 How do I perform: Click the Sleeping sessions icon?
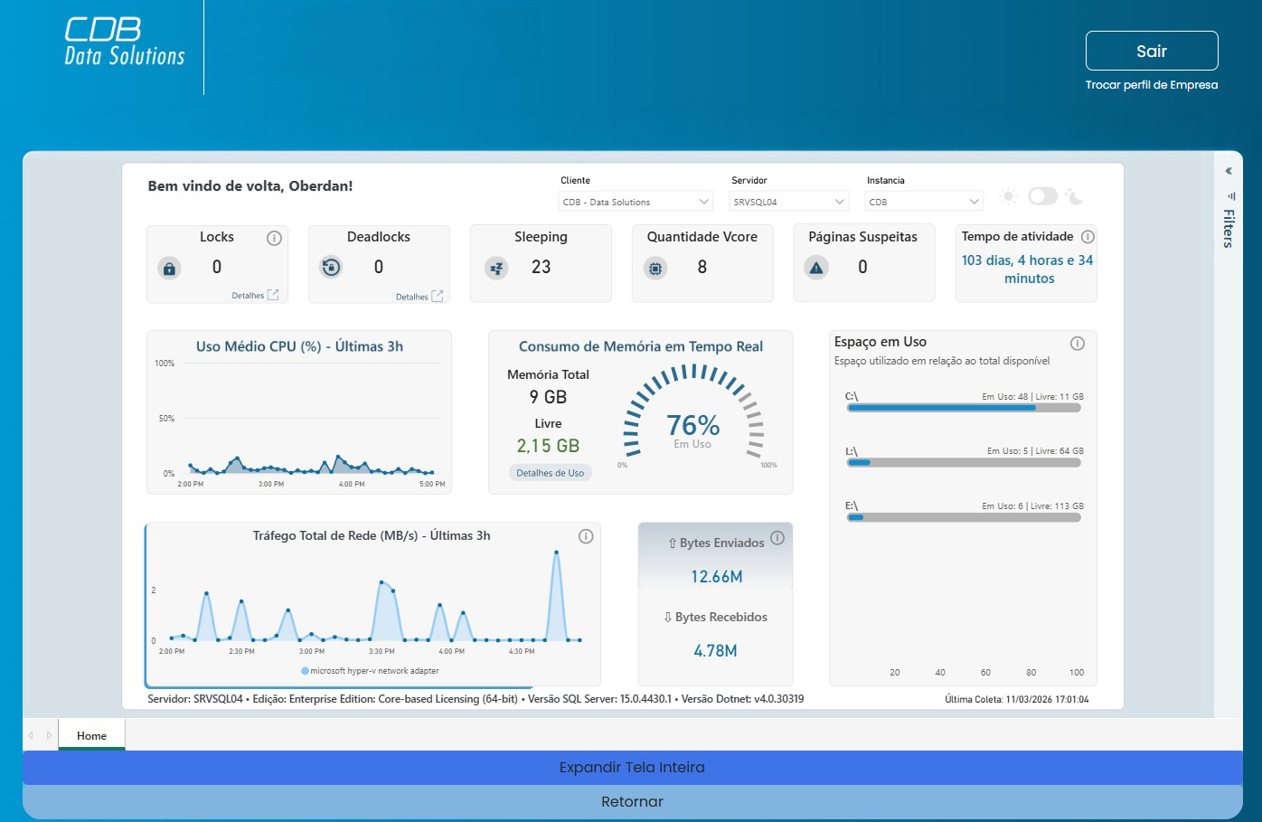496,269
